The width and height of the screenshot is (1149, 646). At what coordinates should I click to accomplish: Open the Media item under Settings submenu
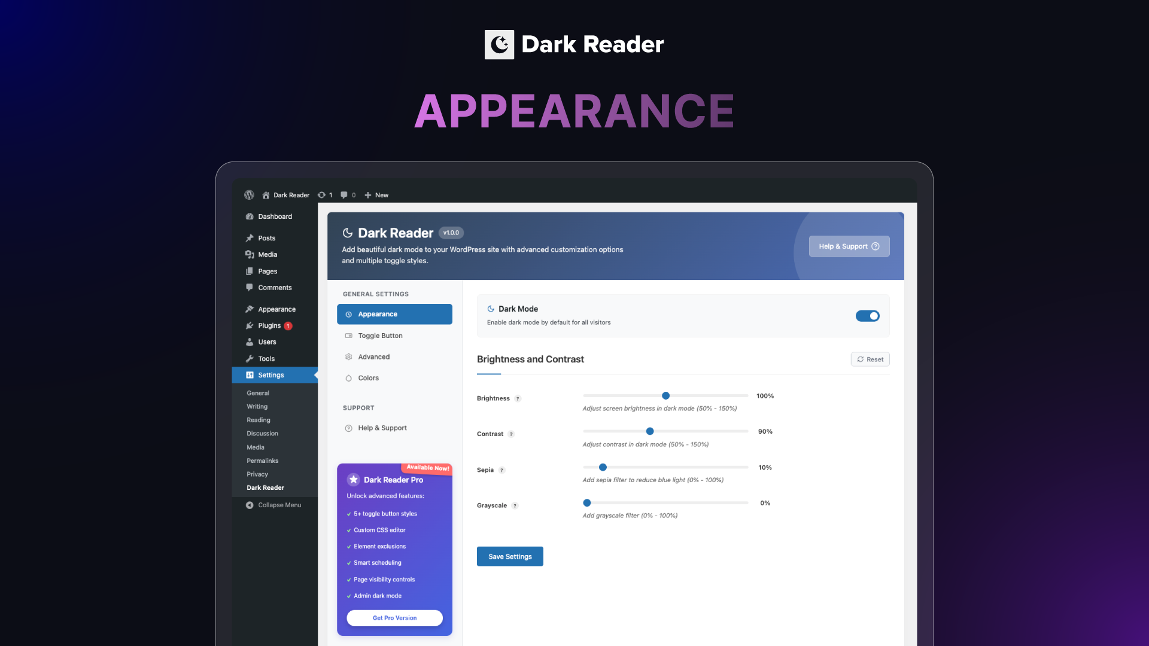pyautogui.click(x=256, y=447)
